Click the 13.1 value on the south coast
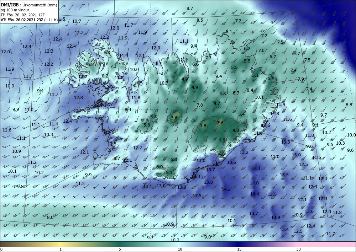This screenshot has width=356, height=252. 148,187
